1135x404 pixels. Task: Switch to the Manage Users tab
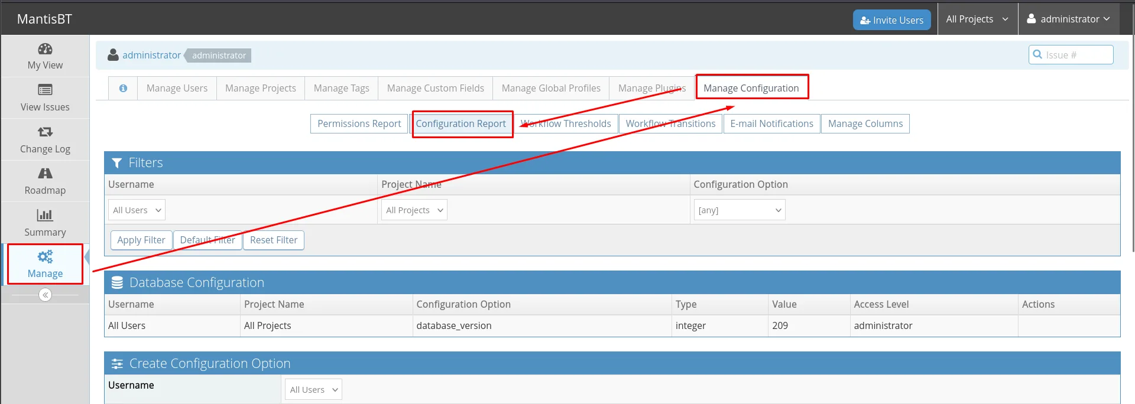click(x=177, y=88)
